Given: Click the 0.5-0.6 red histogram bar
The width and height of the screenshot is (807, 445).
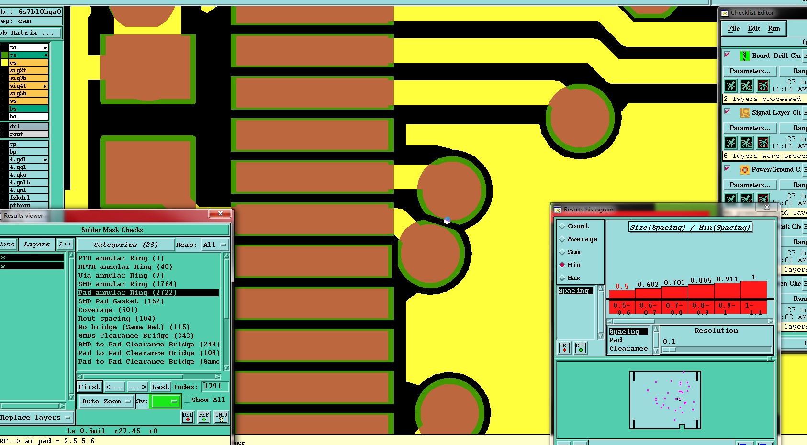Looking at the screenshot, I should point(622,294).
